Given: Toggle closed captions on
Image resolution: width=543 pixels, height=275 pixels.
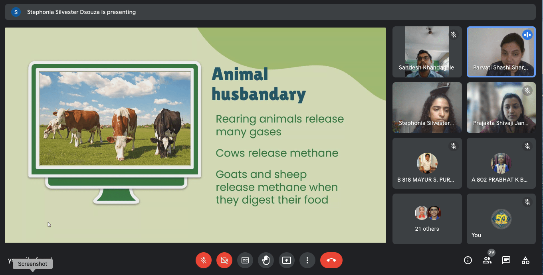Looking at the screenshot, I should [245, 260].
